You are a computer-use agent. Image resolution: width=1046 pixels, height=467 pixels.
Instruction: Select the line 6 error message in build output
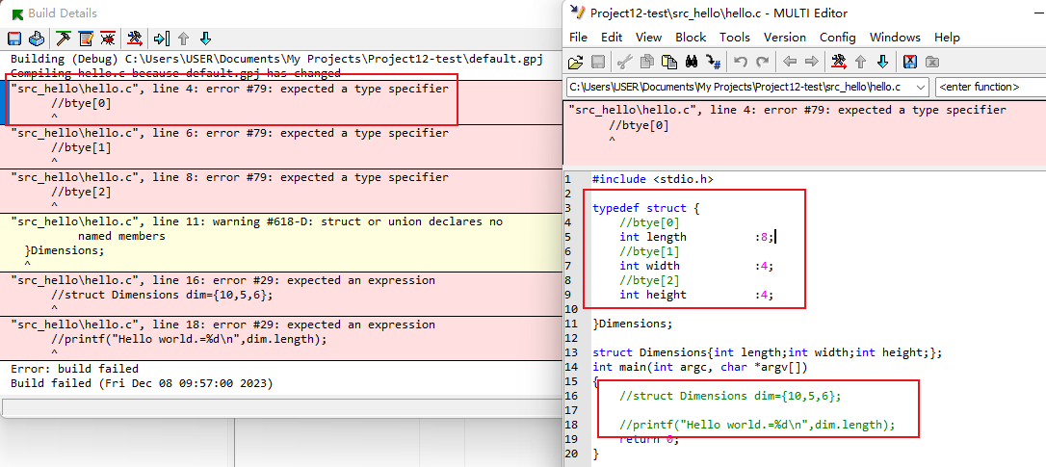point(229,133)
